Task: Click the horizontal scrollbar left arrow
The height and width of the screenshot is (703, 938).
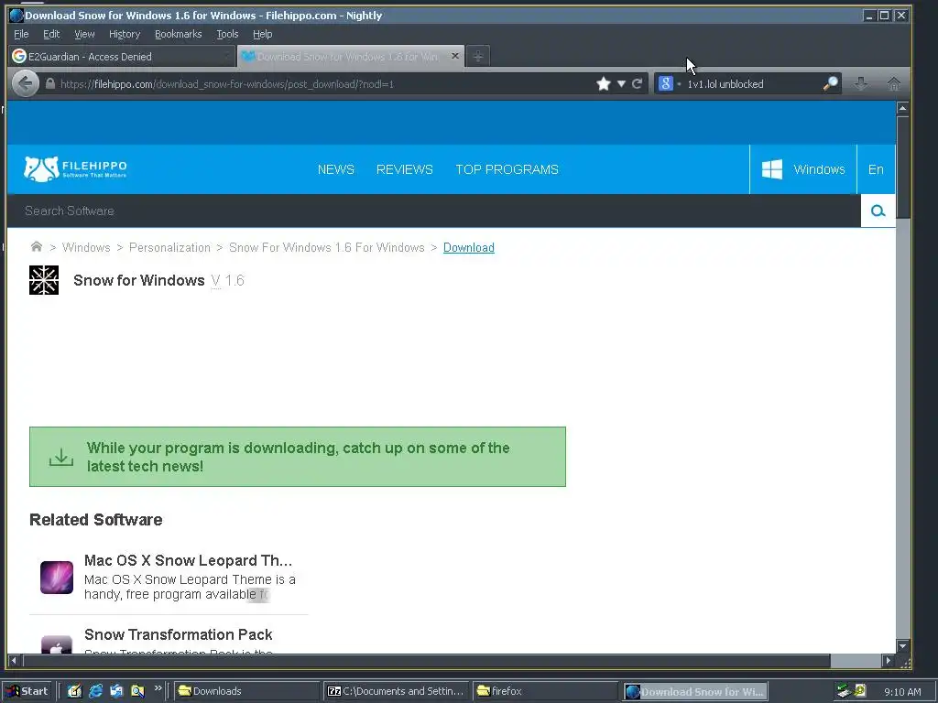Action: coord(14,661)
